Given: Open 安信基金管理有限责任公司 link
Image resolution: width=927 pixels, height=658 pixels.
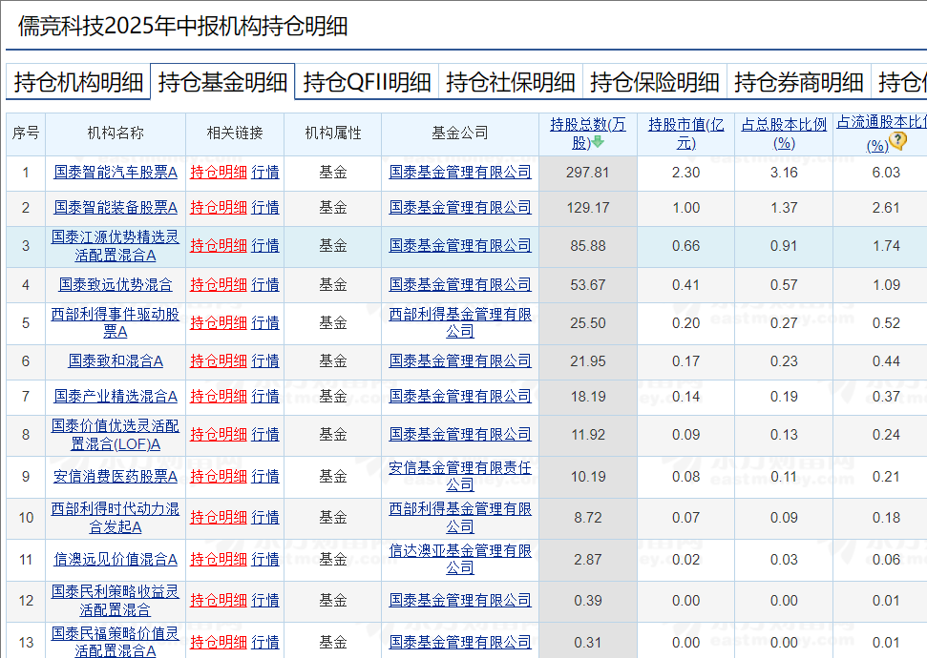Looking at the screenshot, I should 460,477.
